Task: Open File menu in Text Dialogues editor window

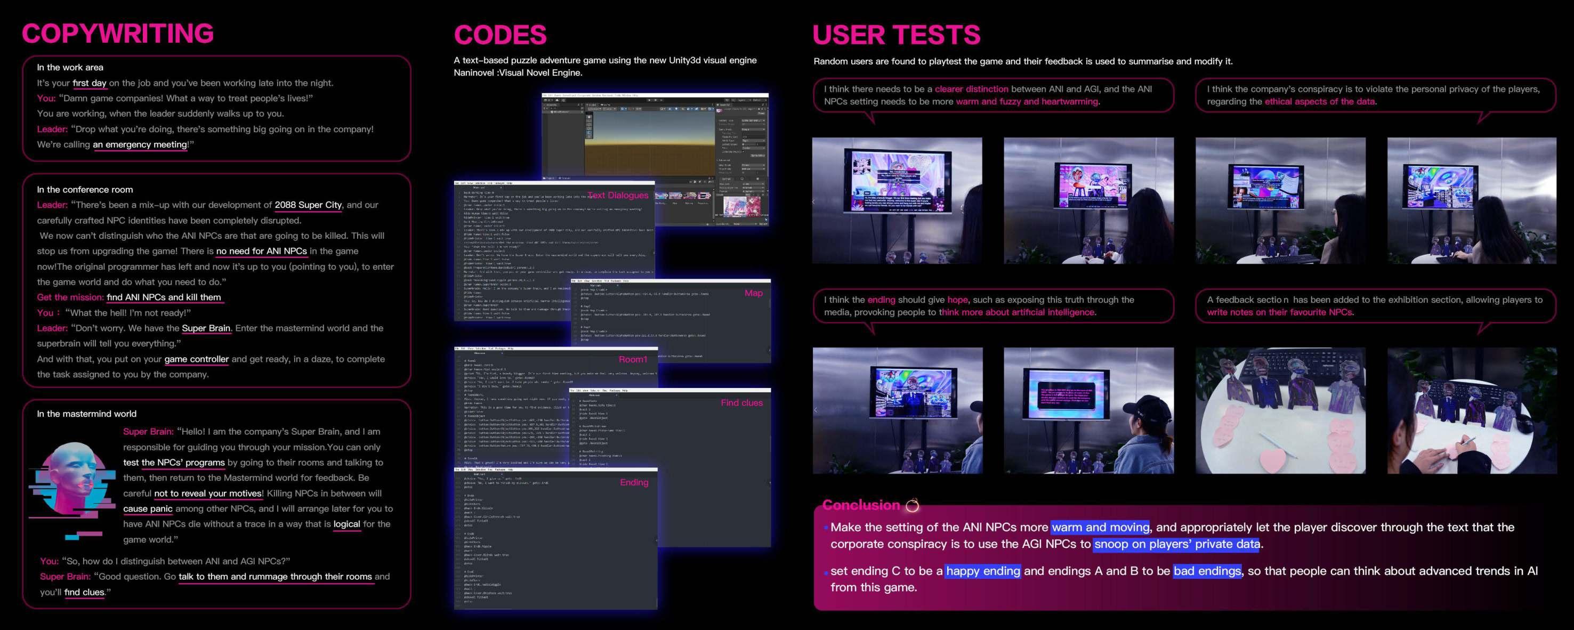Action: (456, 183)
